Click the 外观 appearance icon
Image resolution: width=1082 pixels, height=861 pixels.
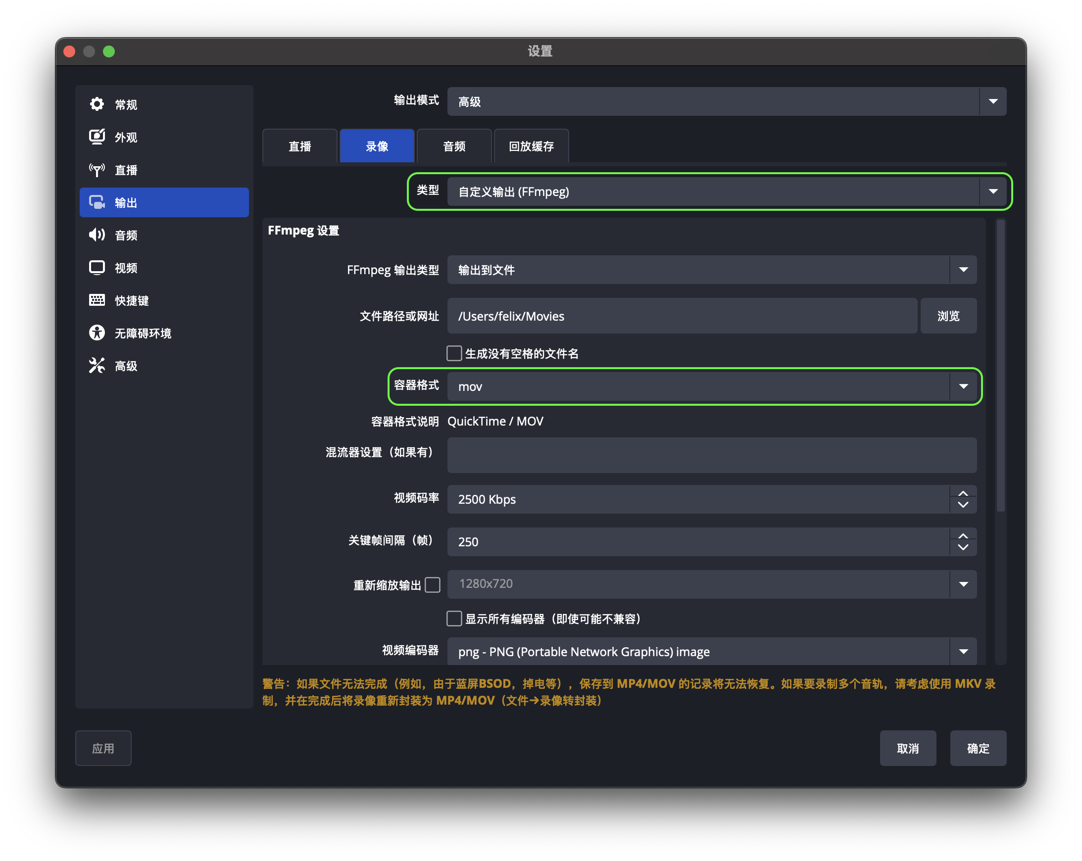pos(97,137)
